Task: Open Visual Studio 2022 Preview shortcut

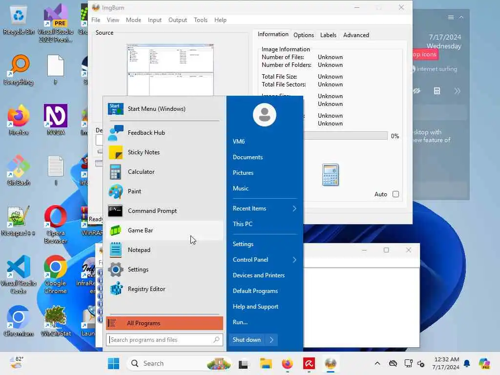Action: pyautogui.click(x=56, y=23)
